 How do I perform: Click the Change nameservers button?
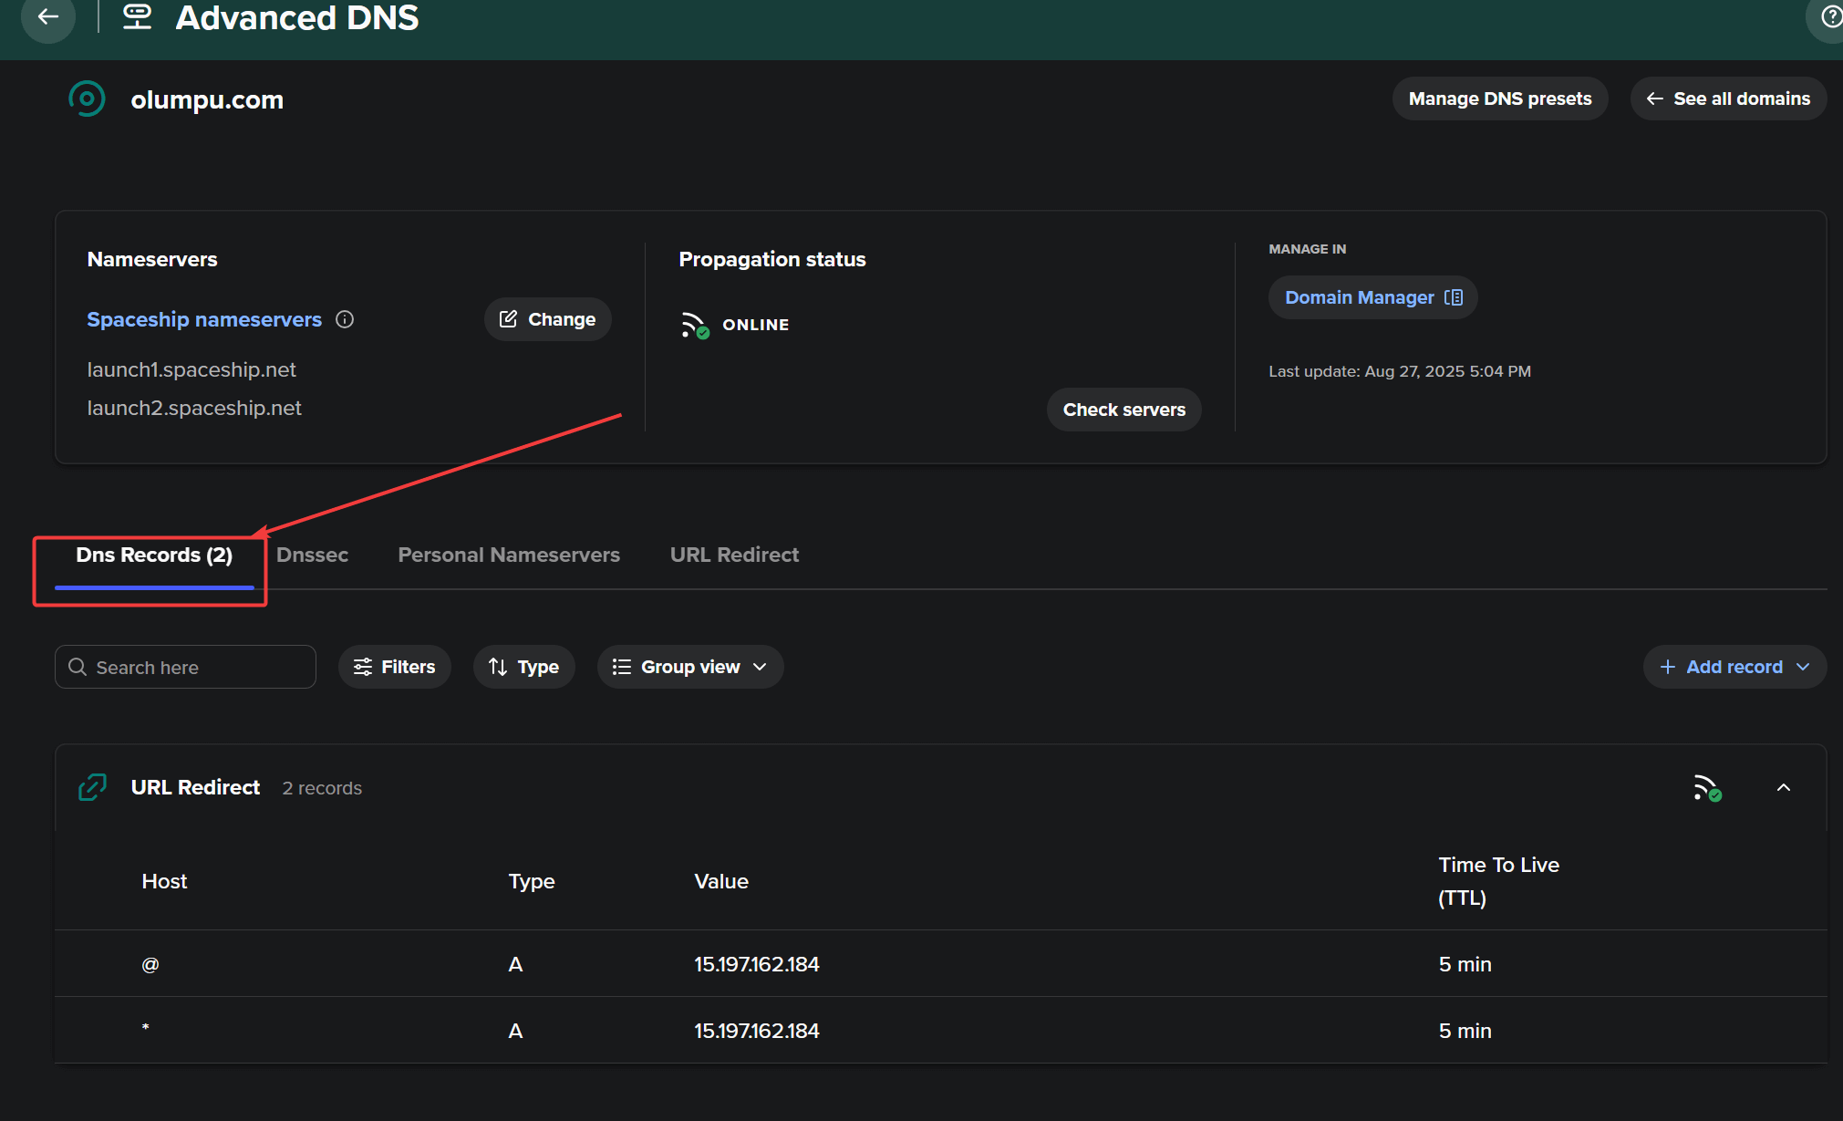pyautogui.click(x=547, y=319)
